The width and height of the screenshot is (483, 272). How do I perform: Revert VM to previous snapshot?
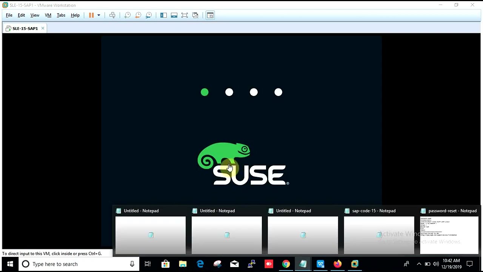pyautogui.click(x=138, y=15)
